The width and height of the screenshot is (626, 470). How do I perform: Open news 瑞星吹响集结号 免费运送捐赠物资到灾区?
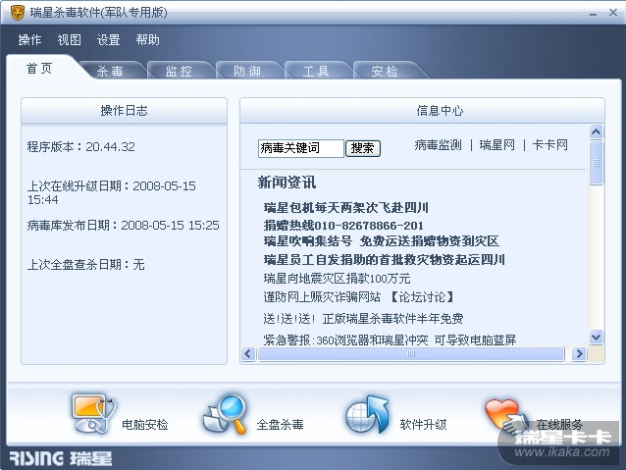click(x=381, y=241)
